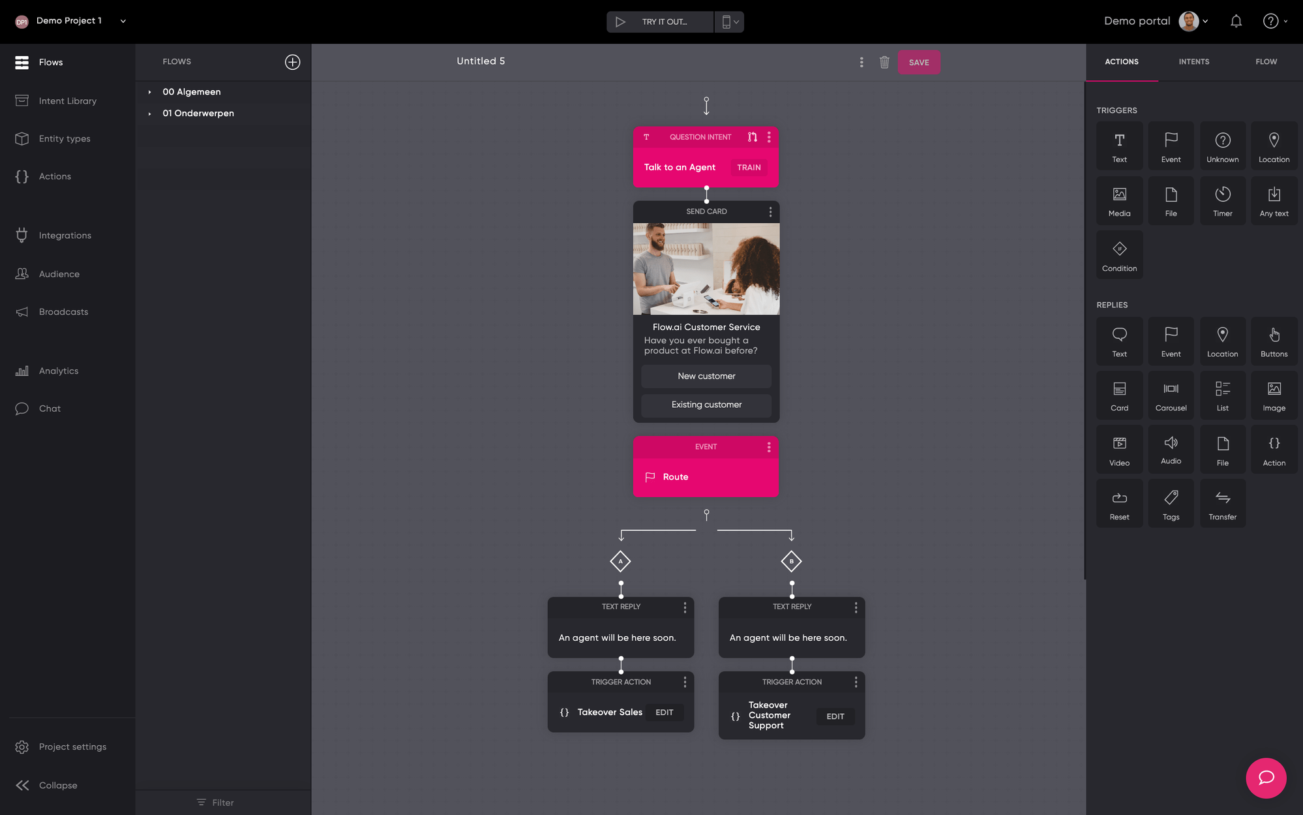This screenshot has width=1303, height=815.
Task: Add a new flow with plus icon
Action: click(x=292, y=62)
